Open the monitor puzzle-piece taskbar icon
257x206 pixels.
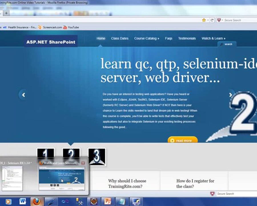click(x=136, y=201)
